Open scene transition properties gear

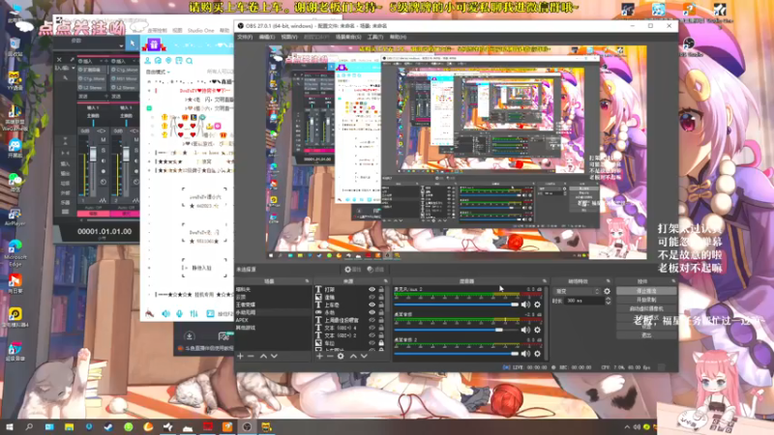click(608, 292)
